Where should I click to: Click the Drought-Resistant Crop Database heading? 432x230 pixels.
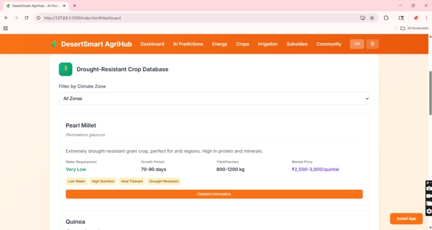(x=122, y=69)
